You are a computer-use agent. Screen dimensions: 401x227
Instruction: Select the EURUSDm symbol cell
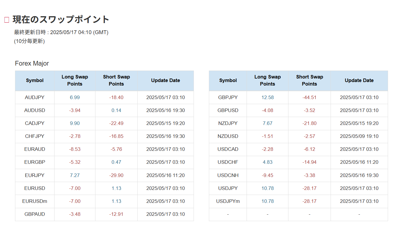35,201
